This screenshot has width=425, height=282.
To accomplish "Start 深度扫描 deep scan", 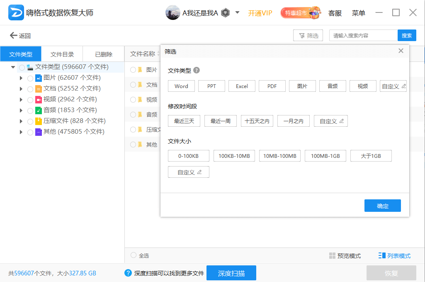I will click(231, 273).
